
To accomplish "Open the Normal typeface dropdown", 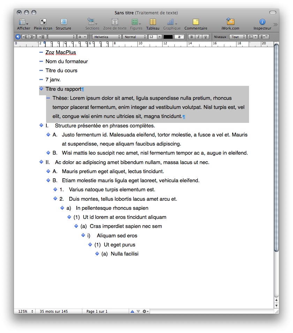I will pyautogui.click(x=135, y=37).
